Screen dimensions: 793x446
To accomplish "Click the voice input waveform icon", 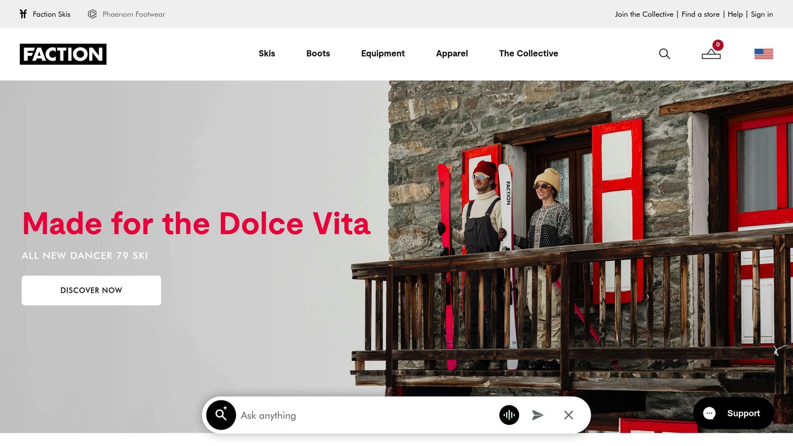I will (x=509, y=415).
